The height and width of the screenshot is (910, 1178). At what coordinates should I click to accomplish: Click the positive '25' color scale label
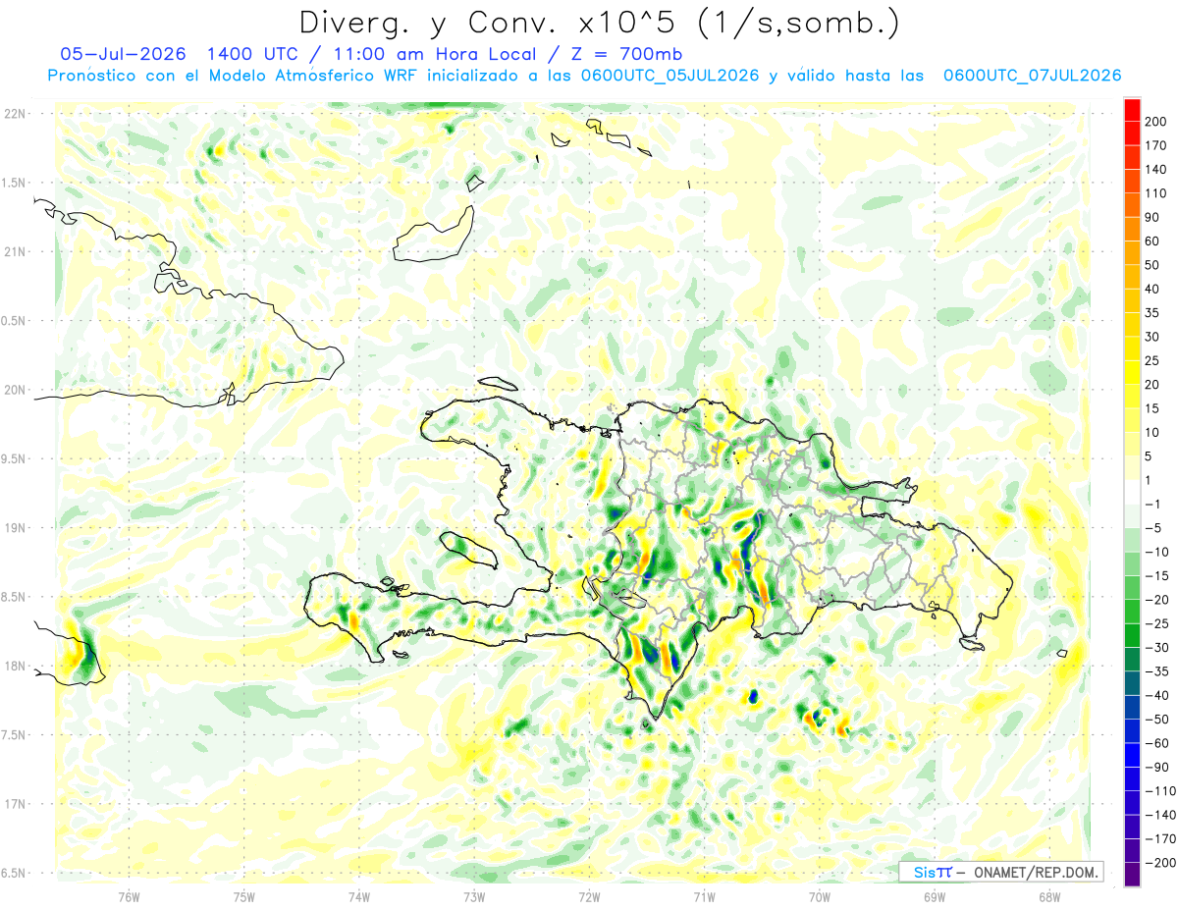tap(1152, 361)
